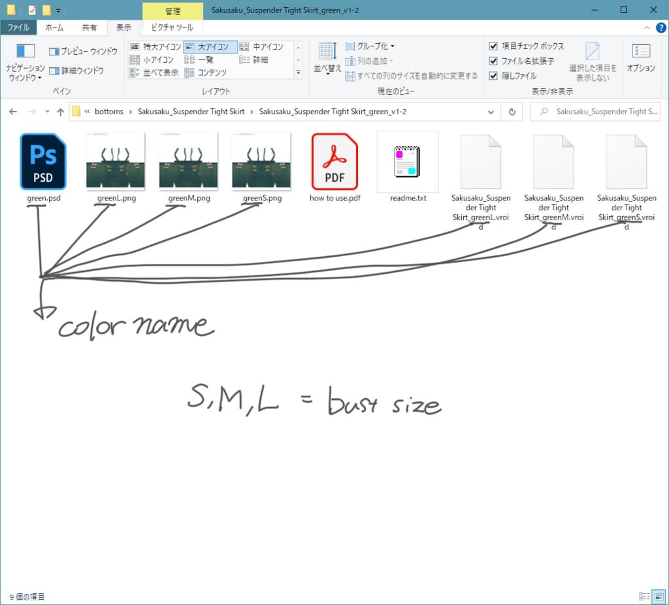Switch to details view in status bar

pyautogui.click(x=644, y=597)
